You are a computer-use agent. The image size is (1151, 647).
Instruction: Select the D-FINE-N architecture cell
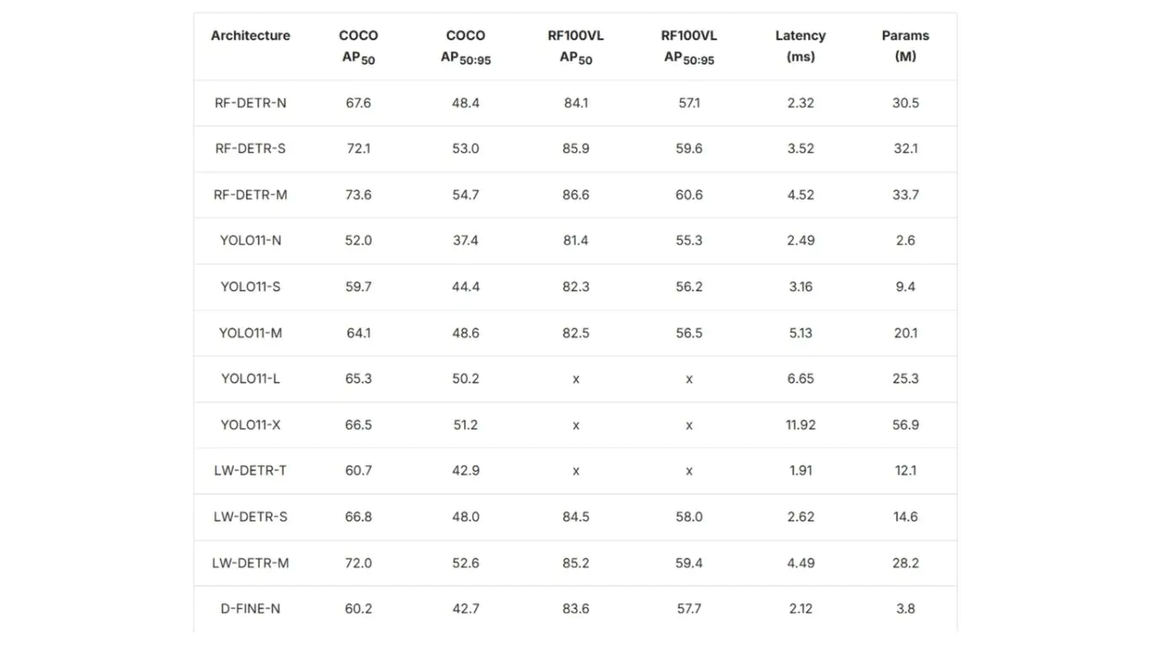[x=250, y=608]
